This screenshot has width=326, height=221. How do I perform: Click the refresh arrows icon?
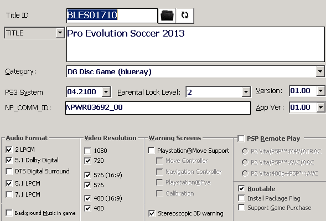(185, 16)
